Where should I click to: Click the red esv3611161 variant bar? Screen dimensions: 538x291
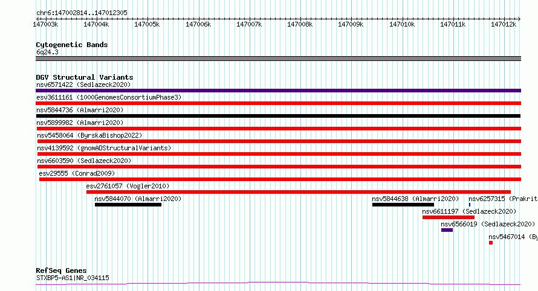(278, 103)
